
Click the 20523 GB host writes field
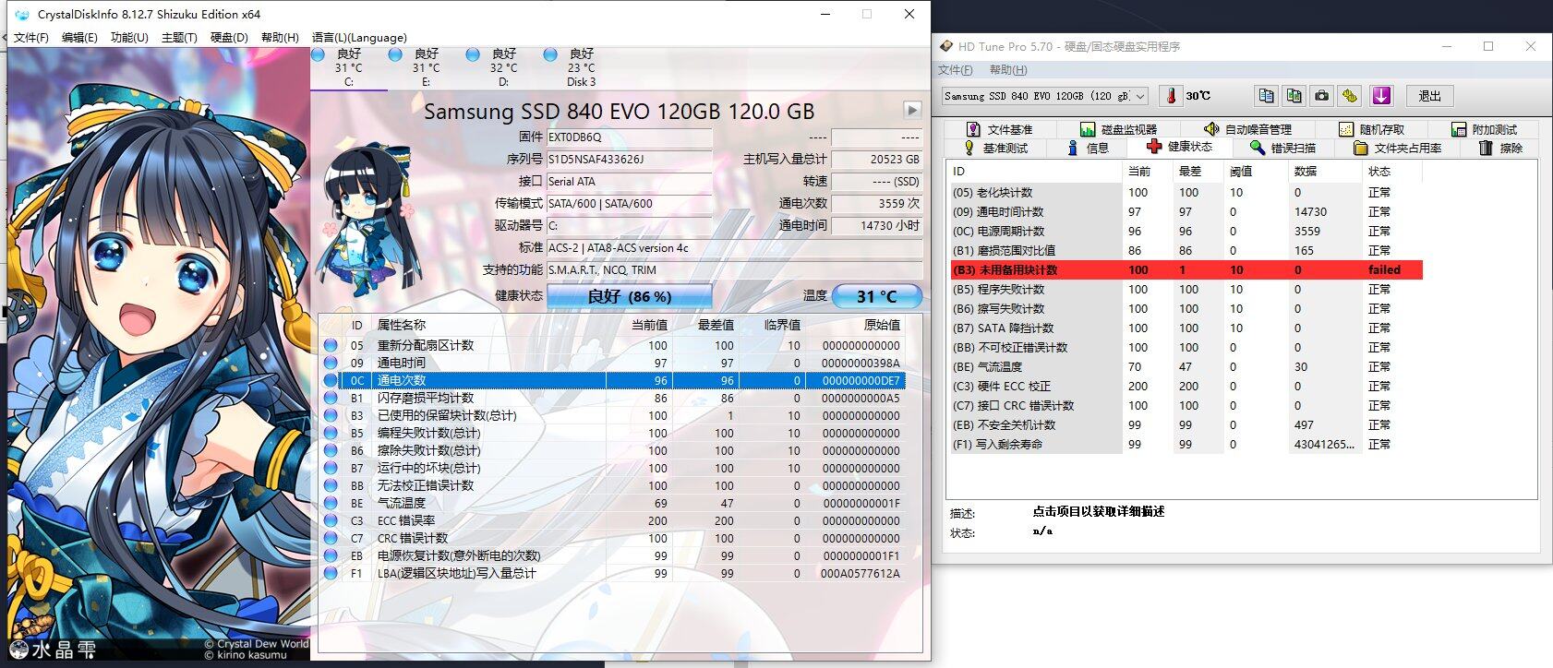(877, 160)
